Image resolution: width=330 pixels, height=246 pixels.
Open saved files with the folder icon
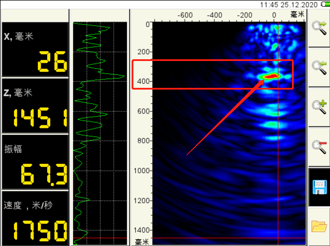point(319,226)
